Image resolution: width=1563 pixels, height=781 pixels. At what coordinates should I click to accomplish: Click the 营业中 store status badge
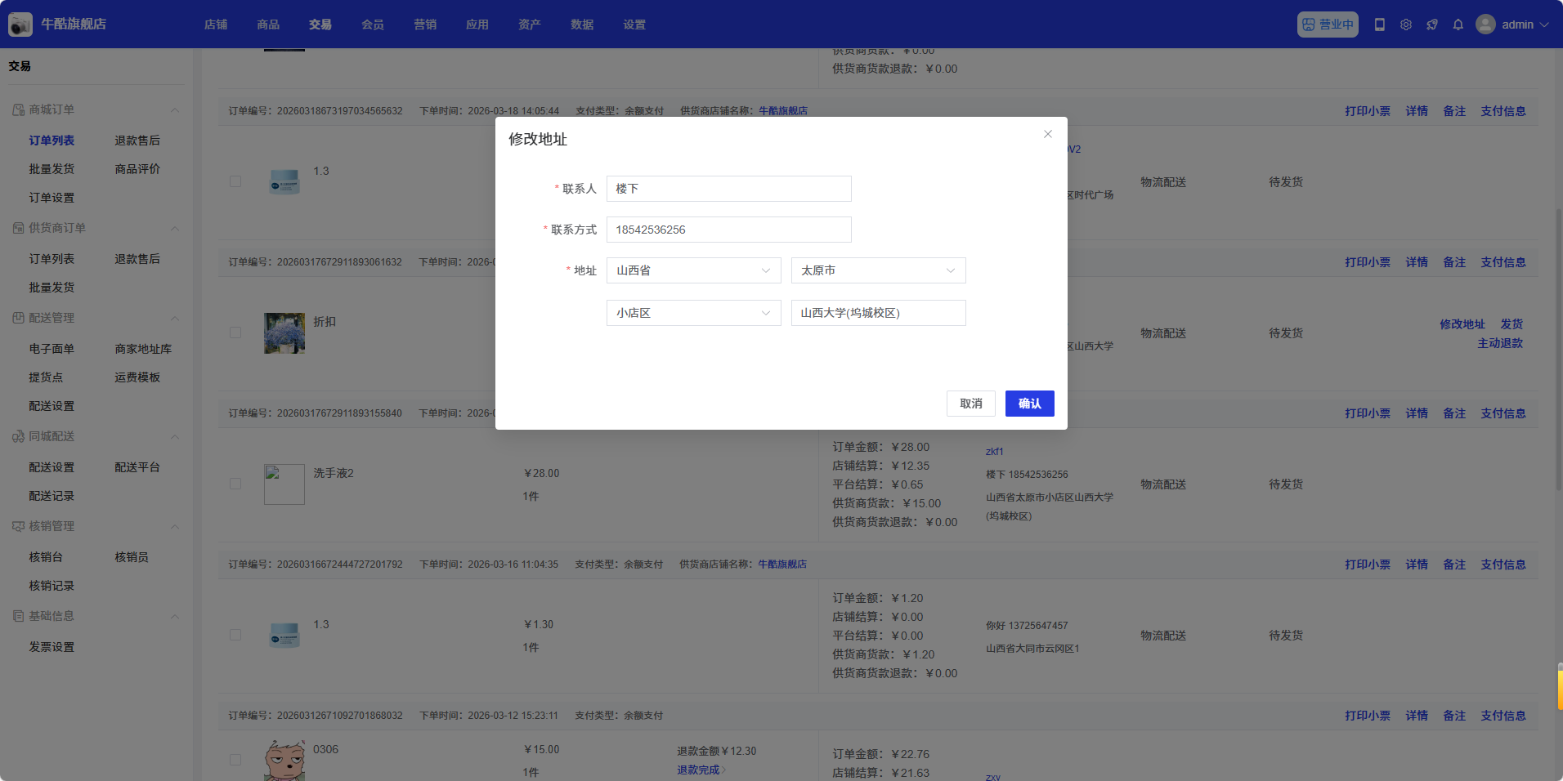click(1327, 25)
